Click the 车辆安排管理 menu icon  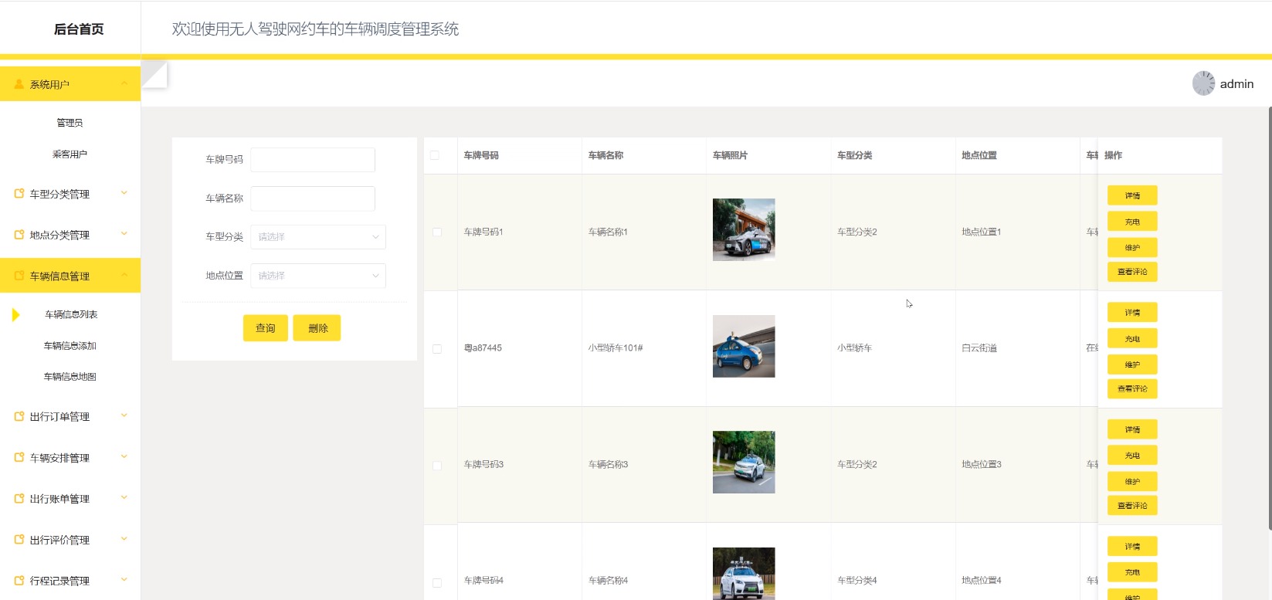tap(19, 458)
